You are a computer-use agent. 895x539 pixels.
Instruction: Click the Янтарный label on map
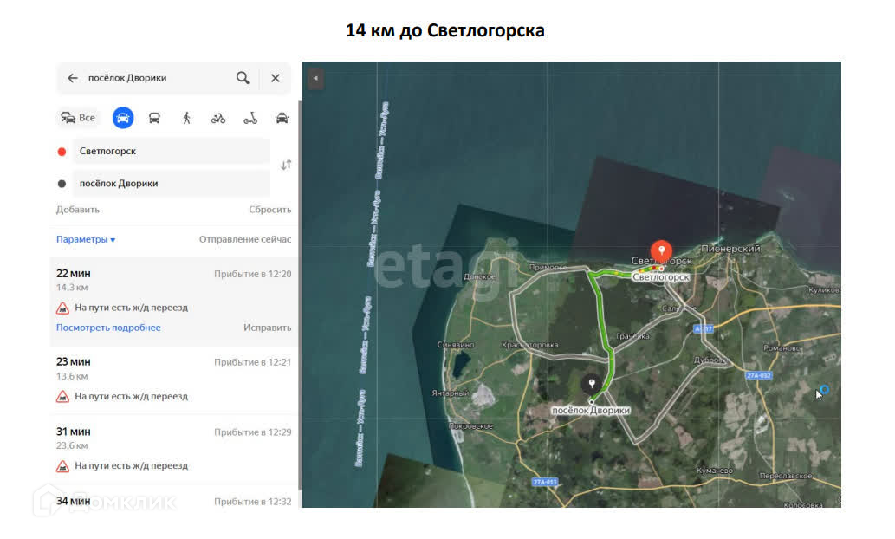(x=450, y=393)
